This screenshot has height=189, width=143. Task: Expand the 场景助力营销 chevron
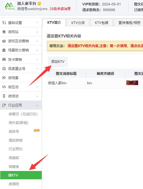[37, 50]
